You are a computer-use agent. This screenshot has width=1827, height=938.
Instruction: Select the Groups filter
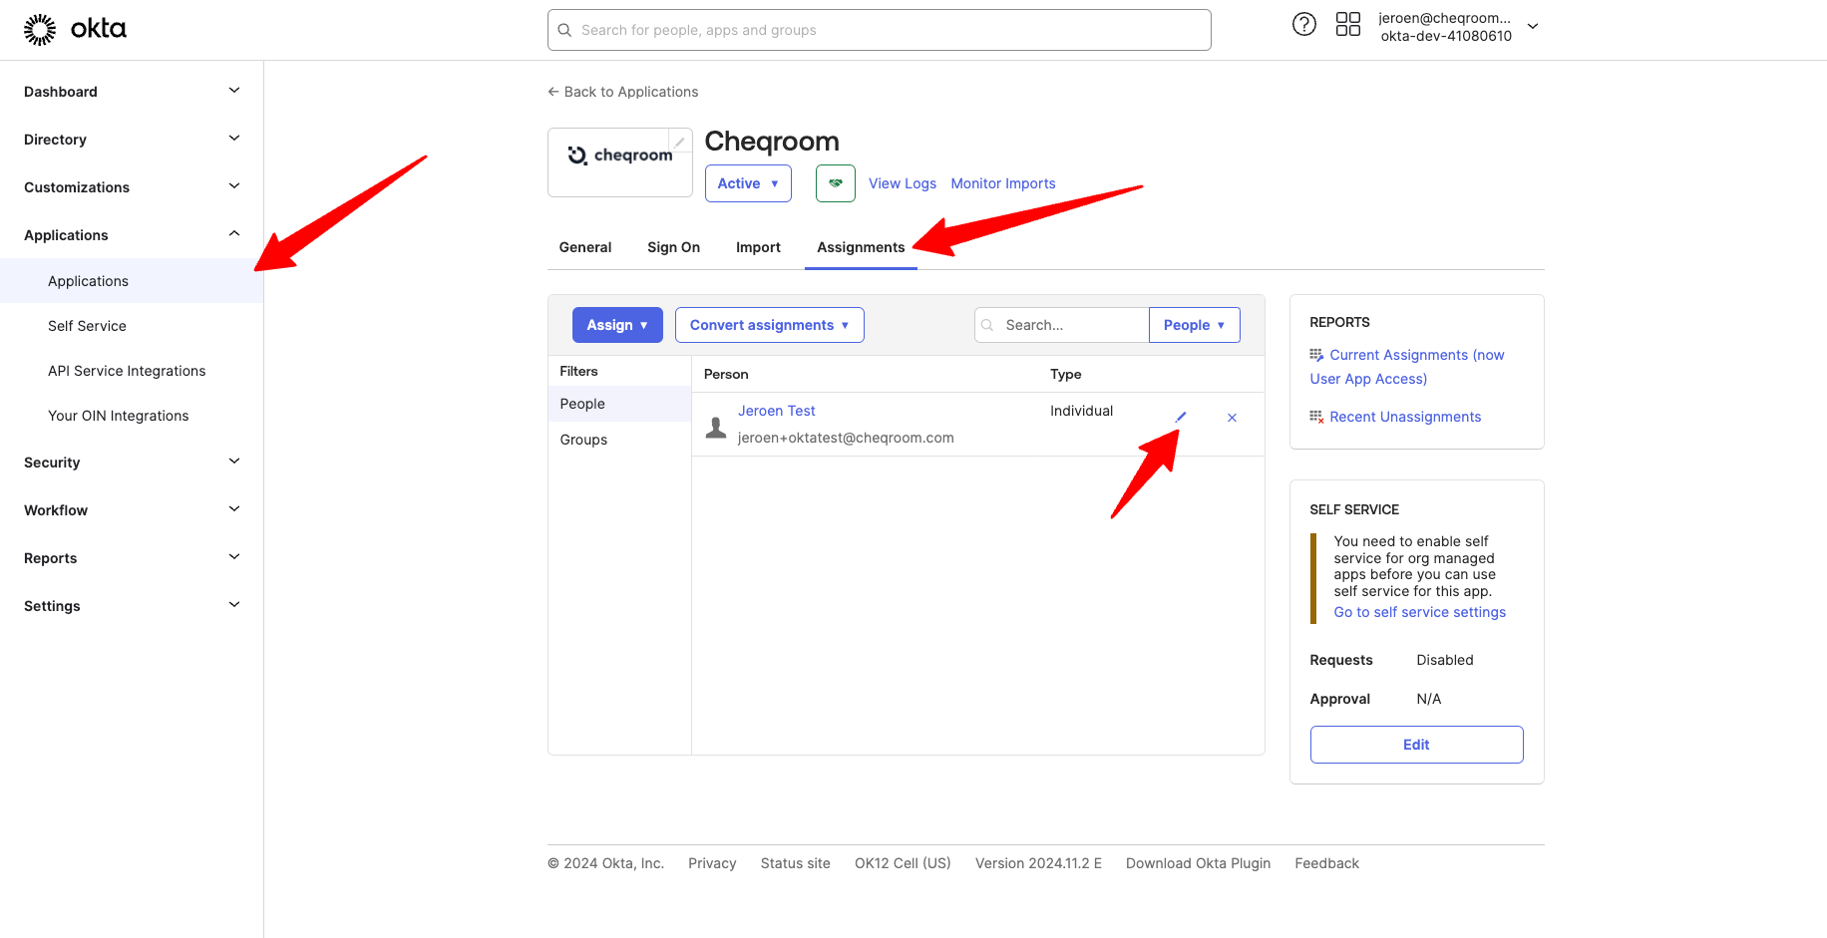click(583, 440)
